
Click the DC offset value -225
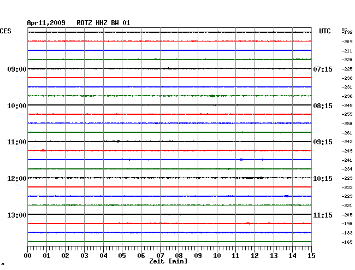point(347,69)
